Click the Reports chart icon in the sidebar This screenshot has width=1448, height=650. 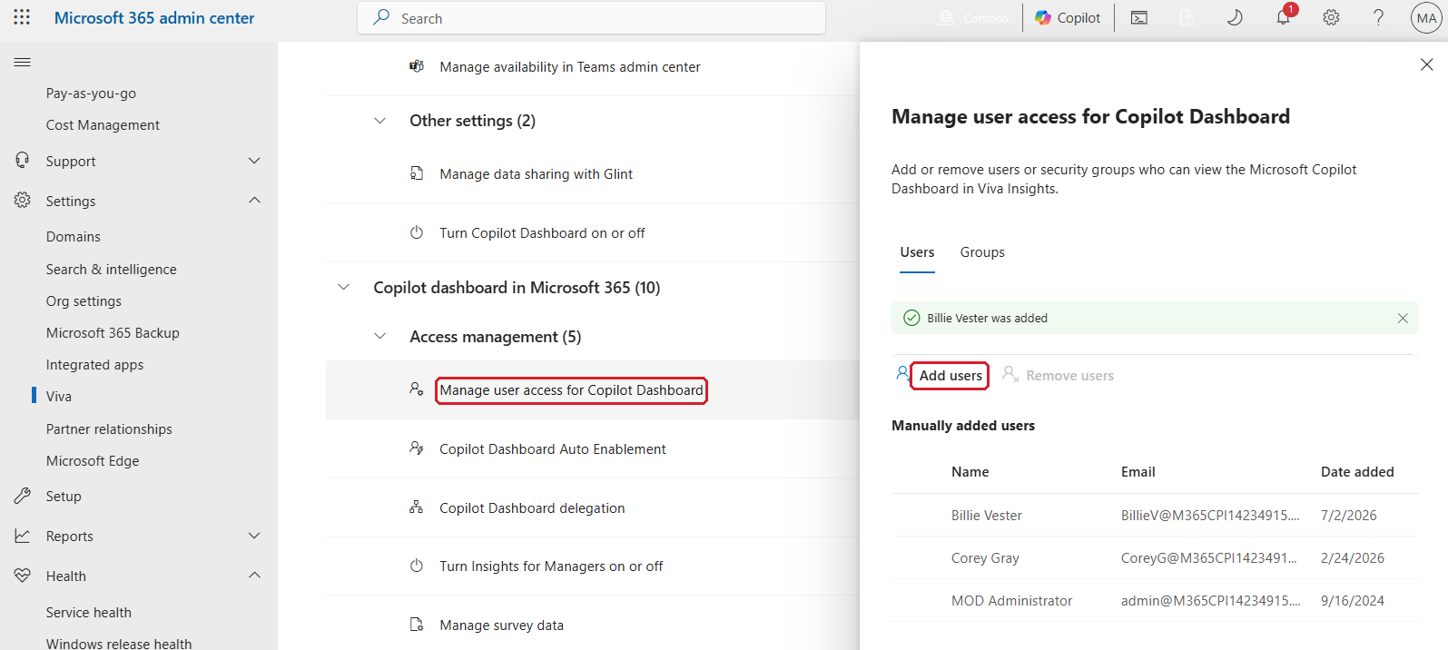point(23,536)
